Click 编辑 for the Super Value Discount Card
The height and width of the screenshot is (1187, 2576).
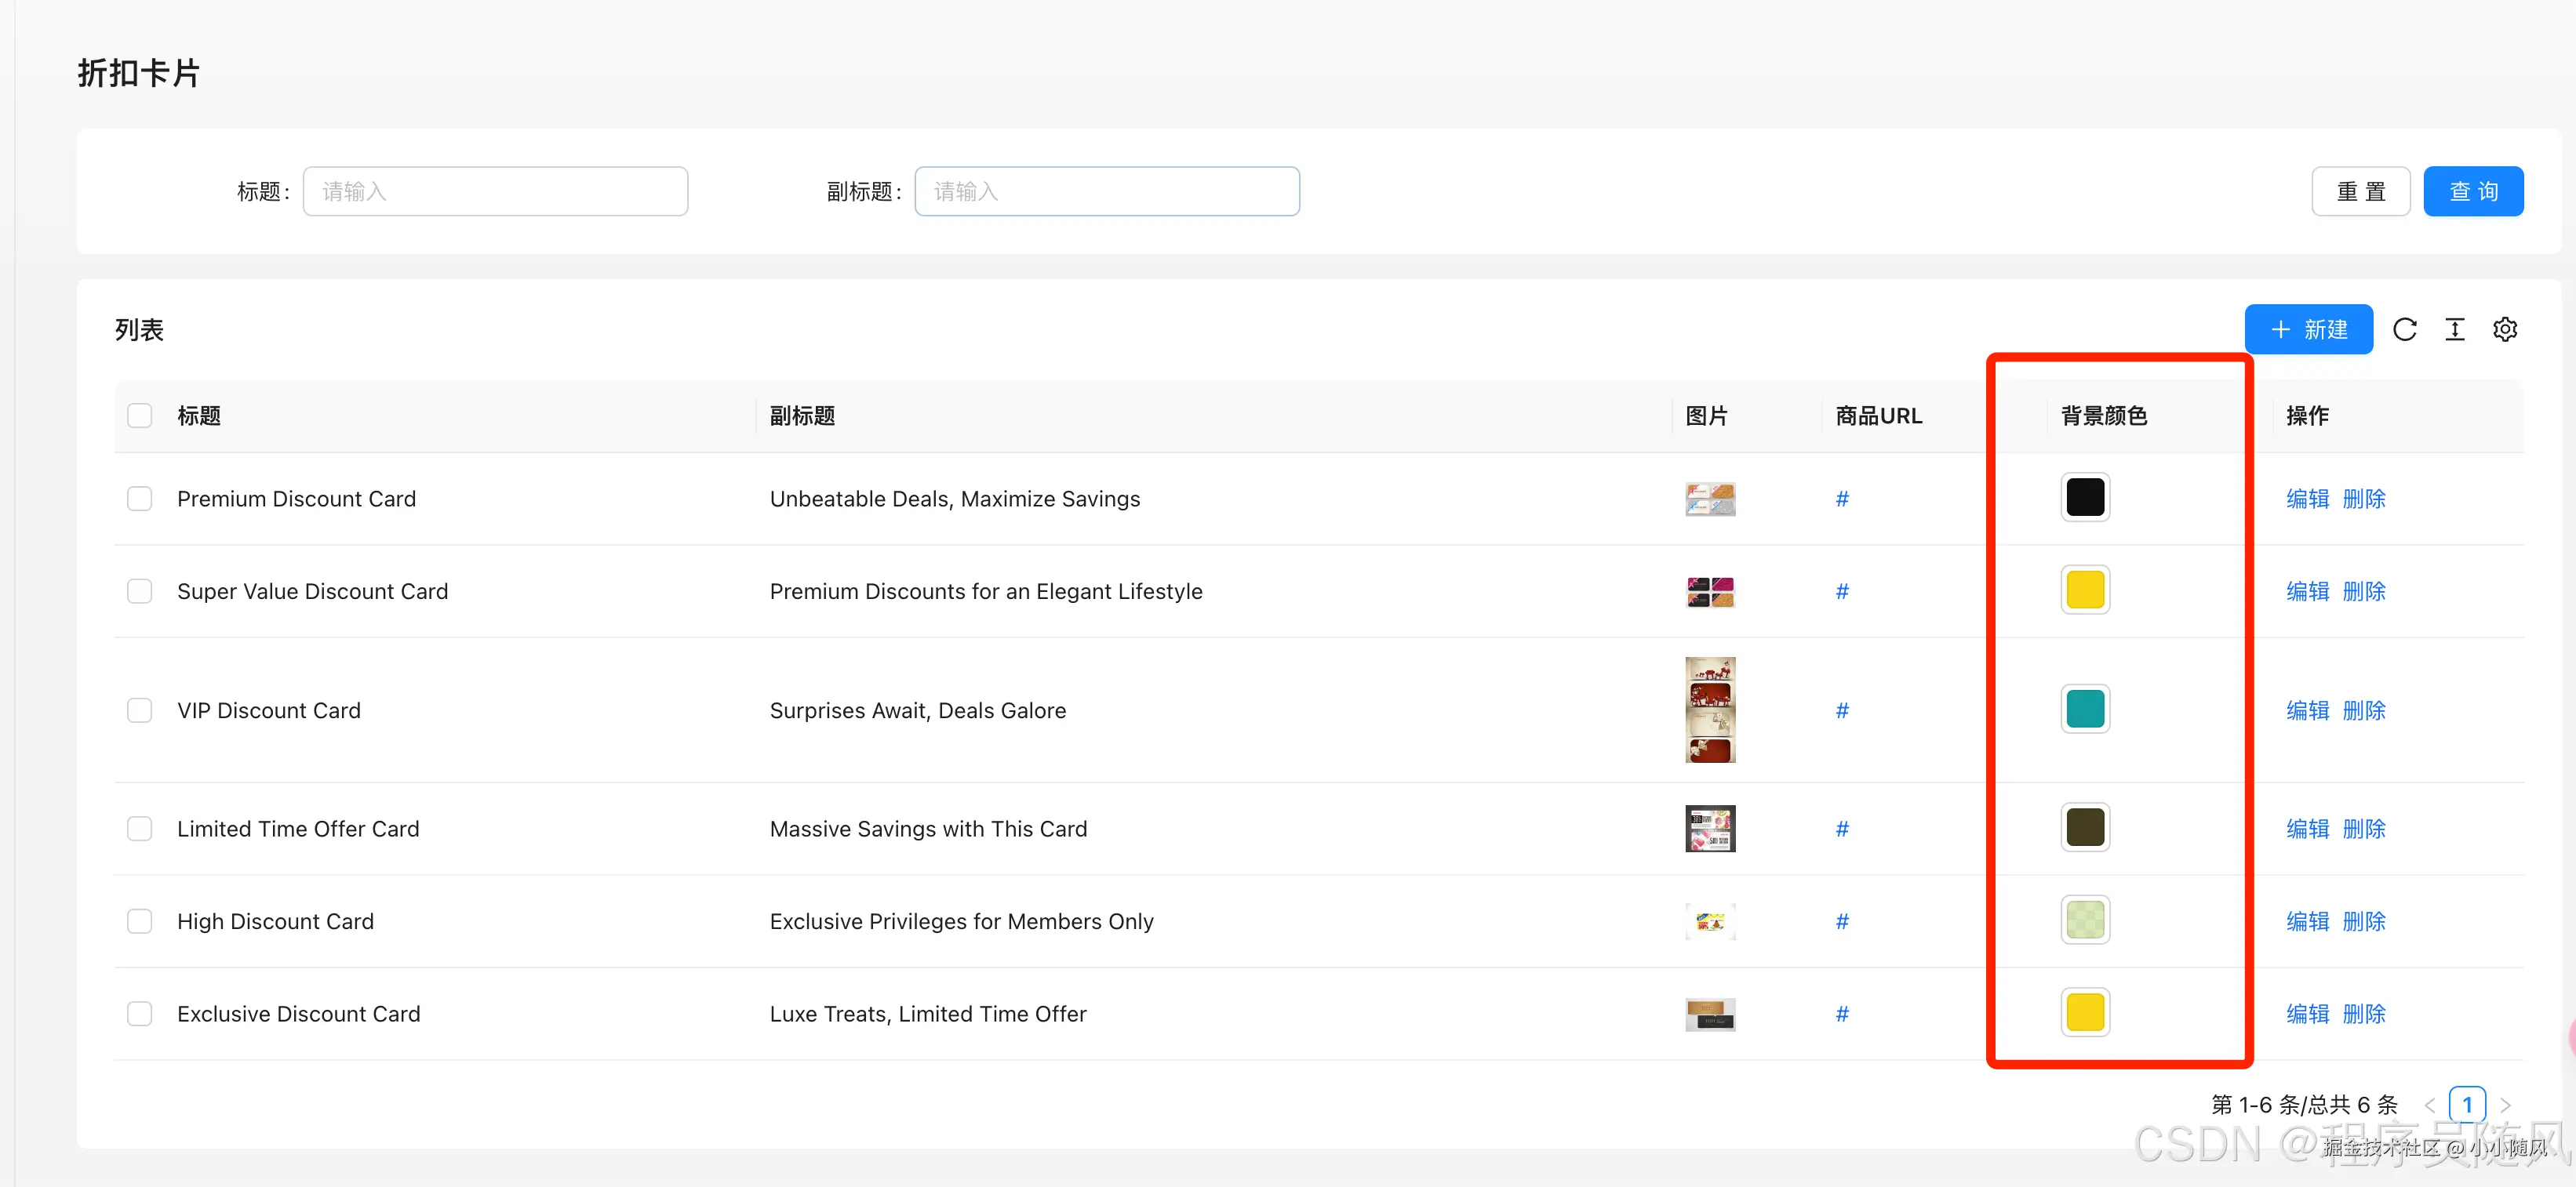coord(2307,591)
